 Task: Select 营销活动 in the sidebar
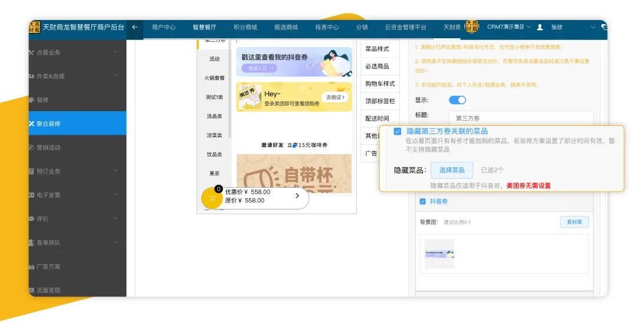78,148
